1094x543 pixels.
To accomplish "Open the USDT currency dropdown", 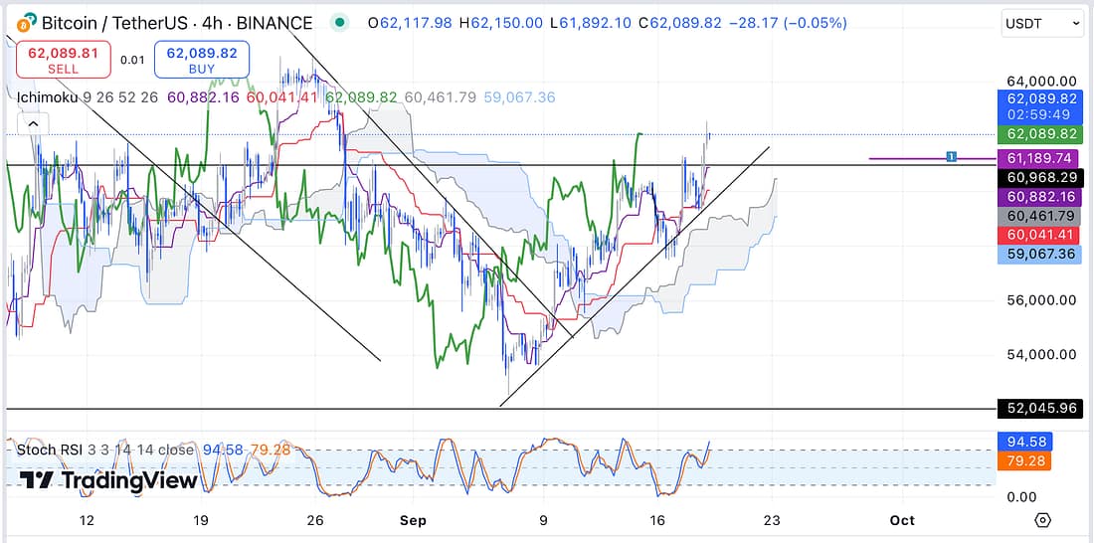I will pos(1042,22).
